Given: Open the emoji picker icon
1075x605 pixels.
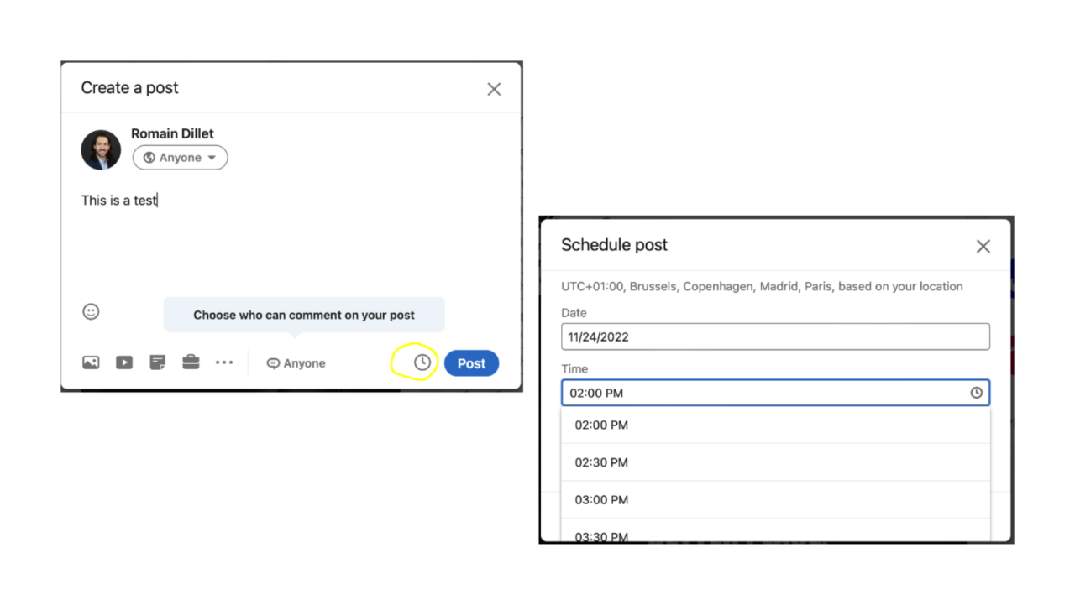Looking at the screenshot, I should (91, 311).
